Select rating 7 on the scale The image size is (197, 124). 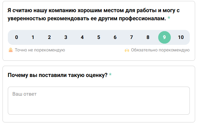(132, 37)
